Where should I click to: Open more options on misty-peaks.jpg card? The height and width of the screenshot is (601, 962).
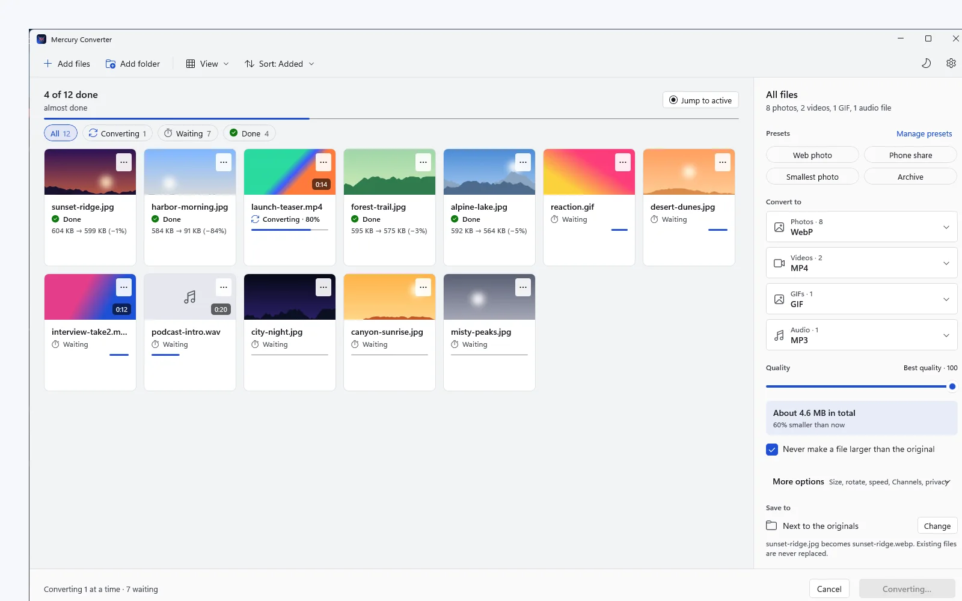523,287
